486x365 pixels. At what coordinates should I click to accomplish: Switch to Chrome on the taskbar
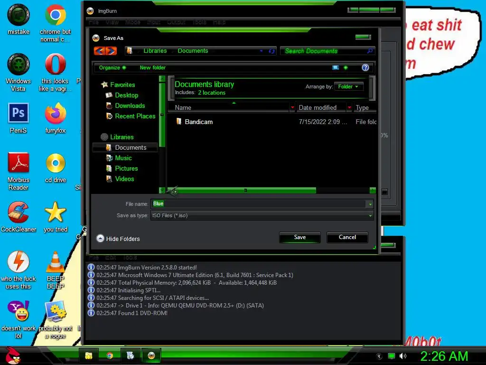[x=110, y=355]
